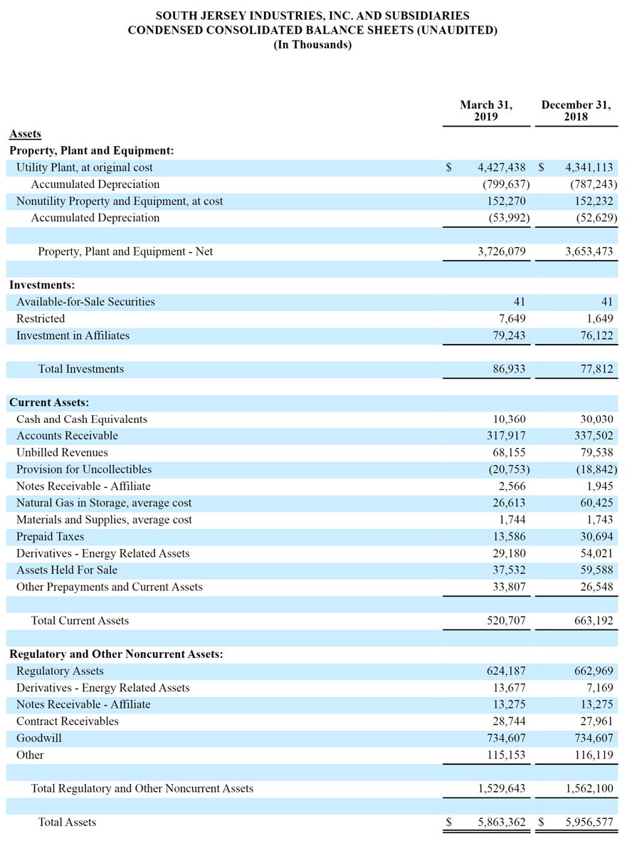Image resolution: width=627 pixels, height=853 pixels.
Task: Click the net PP&E value 3,653,473
Action: point(589,251)
